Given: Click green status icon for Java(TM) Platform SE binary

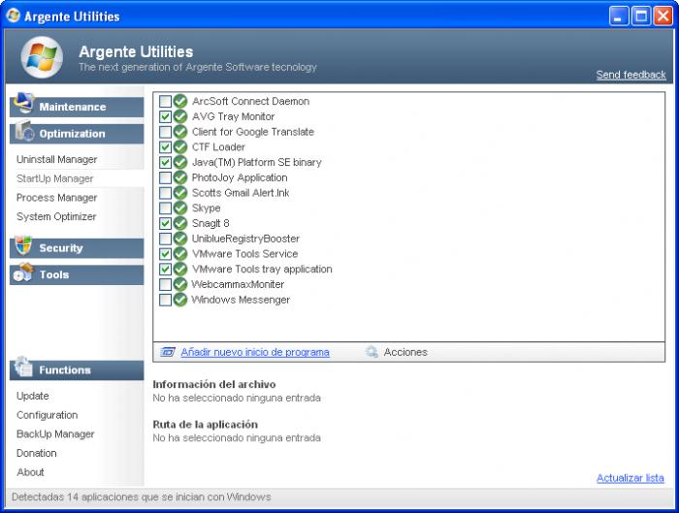Looking at the screenshot, I should [x=180, y=162].
